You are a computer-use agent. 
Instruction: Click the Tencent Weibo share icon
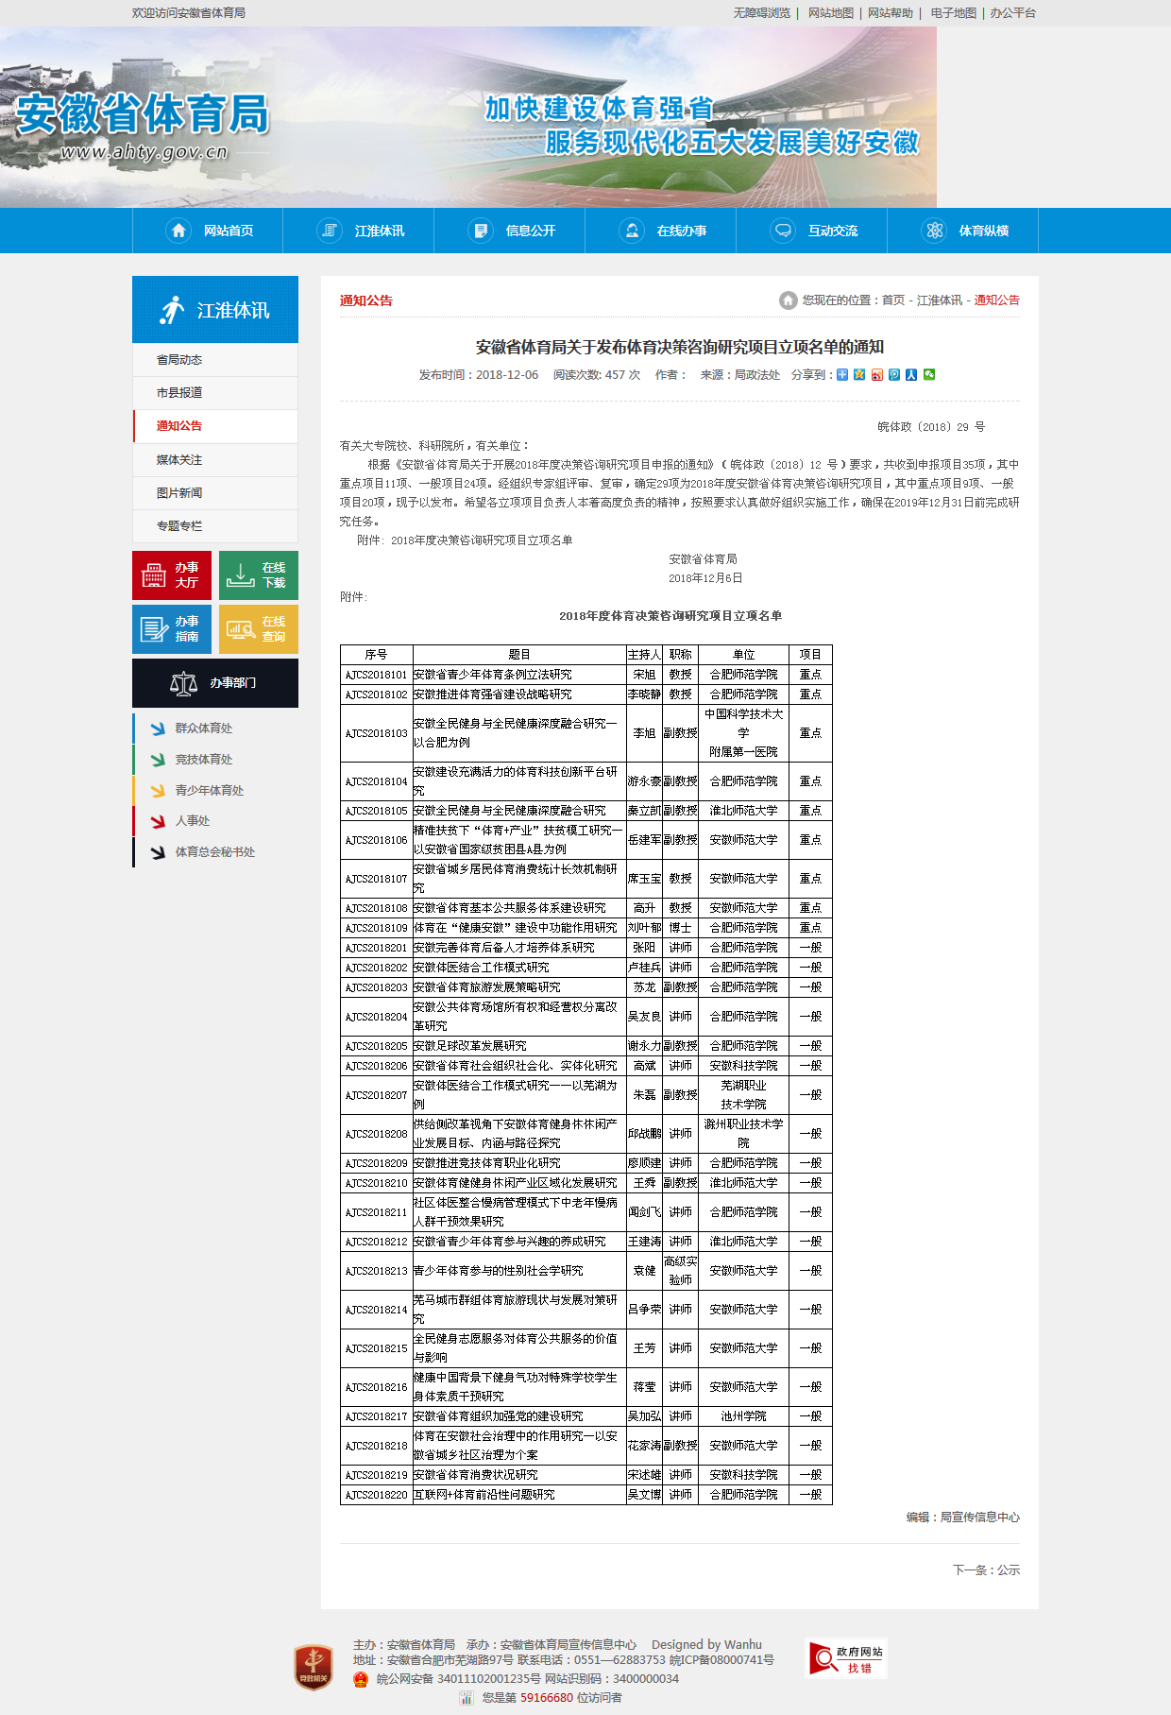pos(894,375)
